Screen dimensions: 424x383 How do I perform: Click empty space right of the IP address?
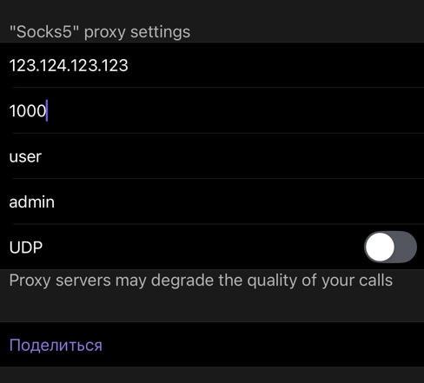[x=275, y=65]
